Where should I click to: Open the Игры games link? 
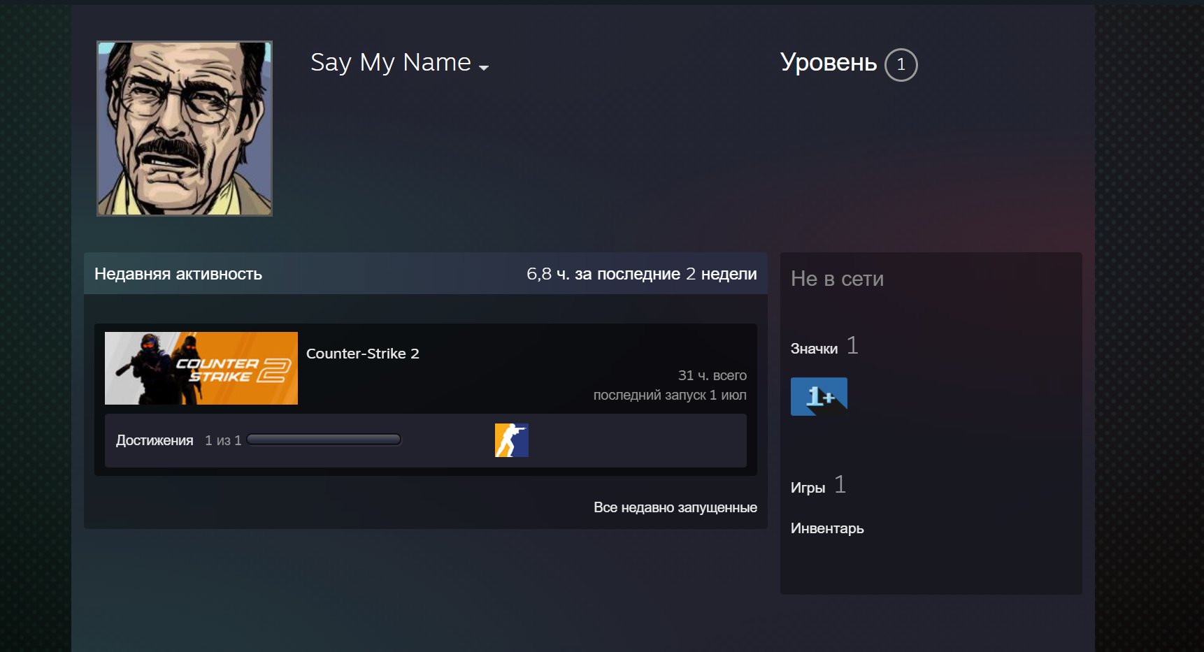coord(808,488)
